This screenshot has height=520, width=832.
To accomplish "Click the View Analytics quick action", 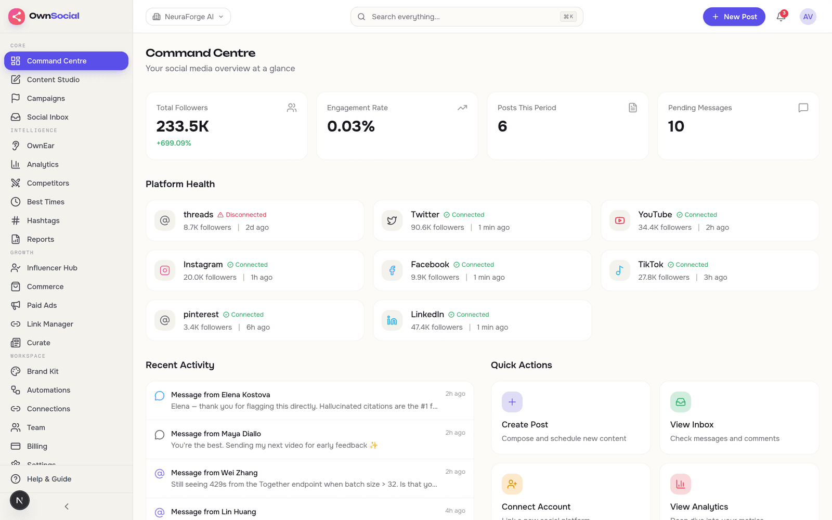I will tap(739, 492).
